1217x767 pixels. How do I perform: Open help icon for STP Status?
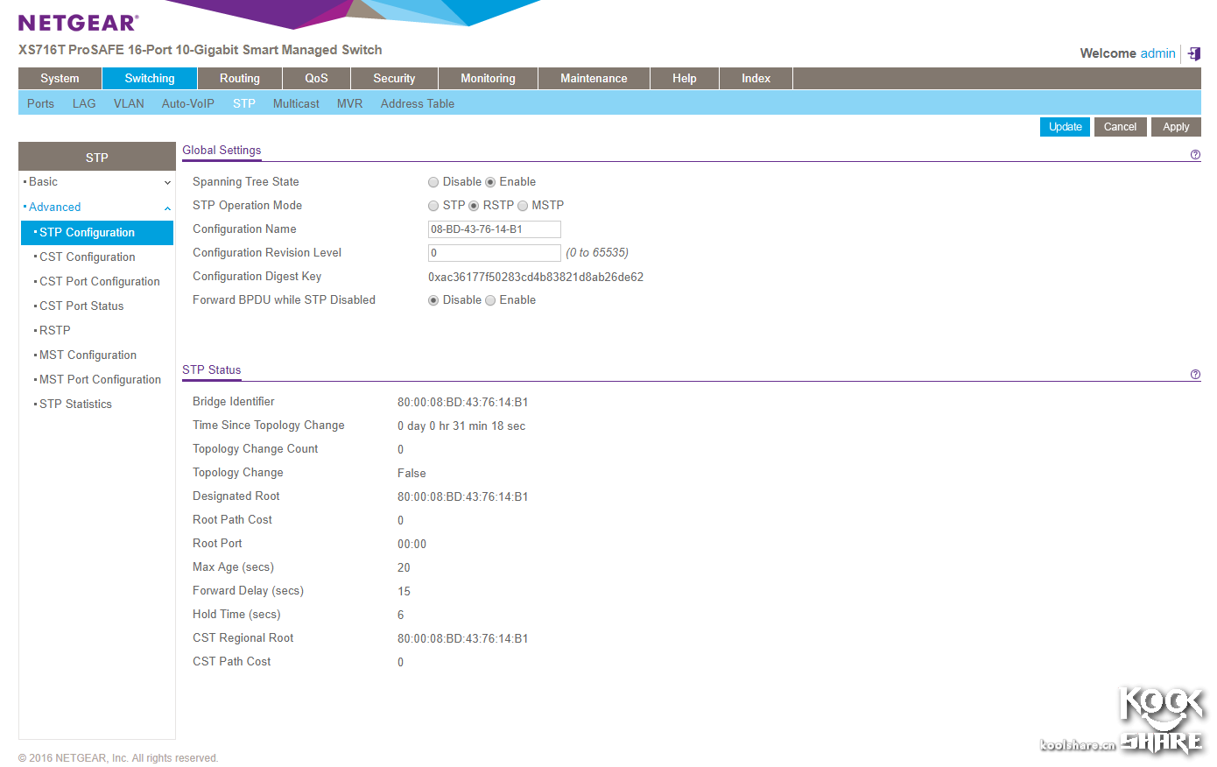click(x=1195, y=375)
